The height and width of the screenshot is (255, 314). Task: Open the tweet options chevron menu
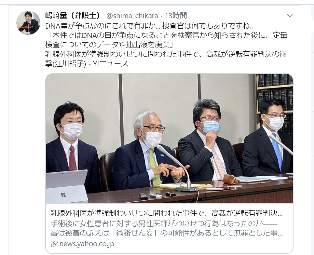(290, 16)
